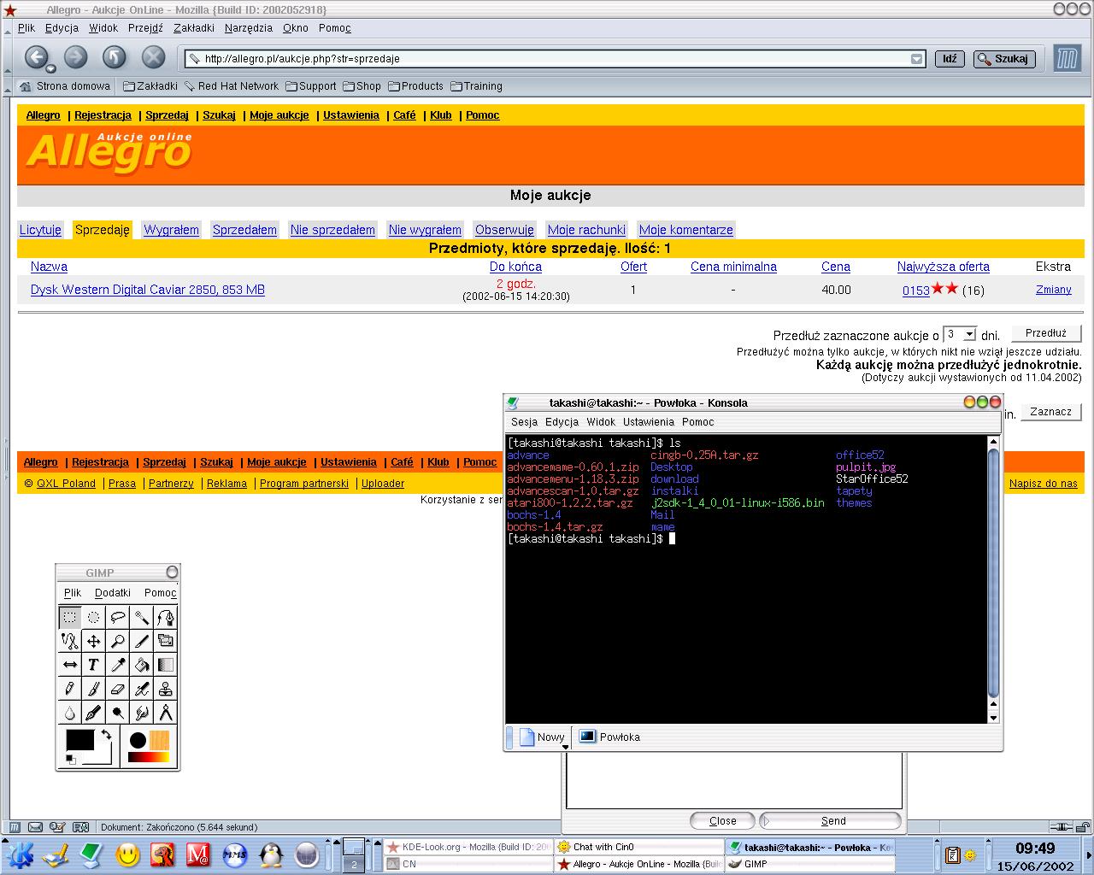Open Mozilla Plik menu

pyautogui.click(x=26, y=28)
